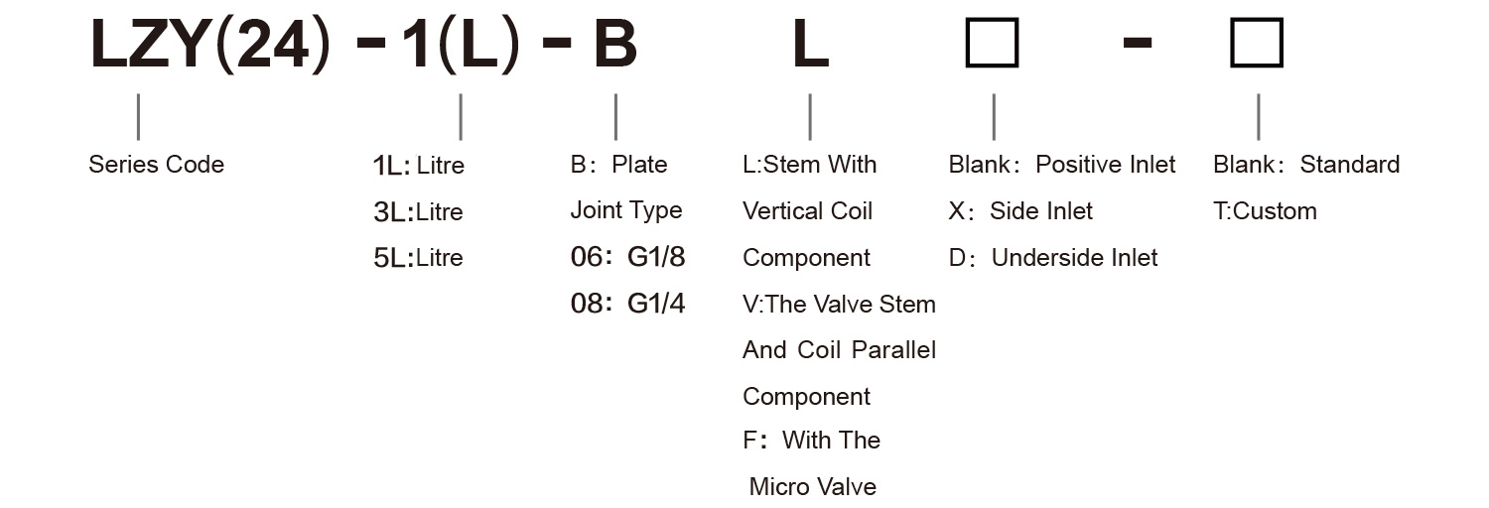Select the 1L: Litre option
The width and height of the screenshot is (1489, 508).
click(419, 166)
